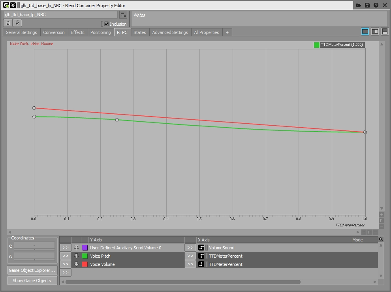Click the object name field glb_ttd_base_lp_NBC
Viewport: 391px width, 292px height.
(60, 15)
